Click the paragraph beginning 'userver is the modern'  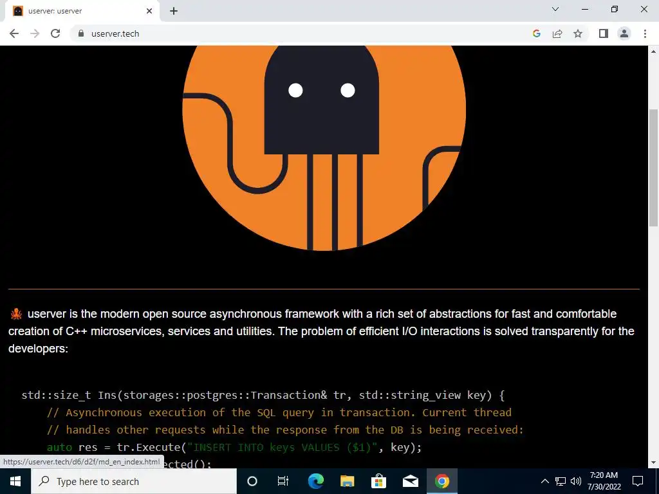(321, 331)
